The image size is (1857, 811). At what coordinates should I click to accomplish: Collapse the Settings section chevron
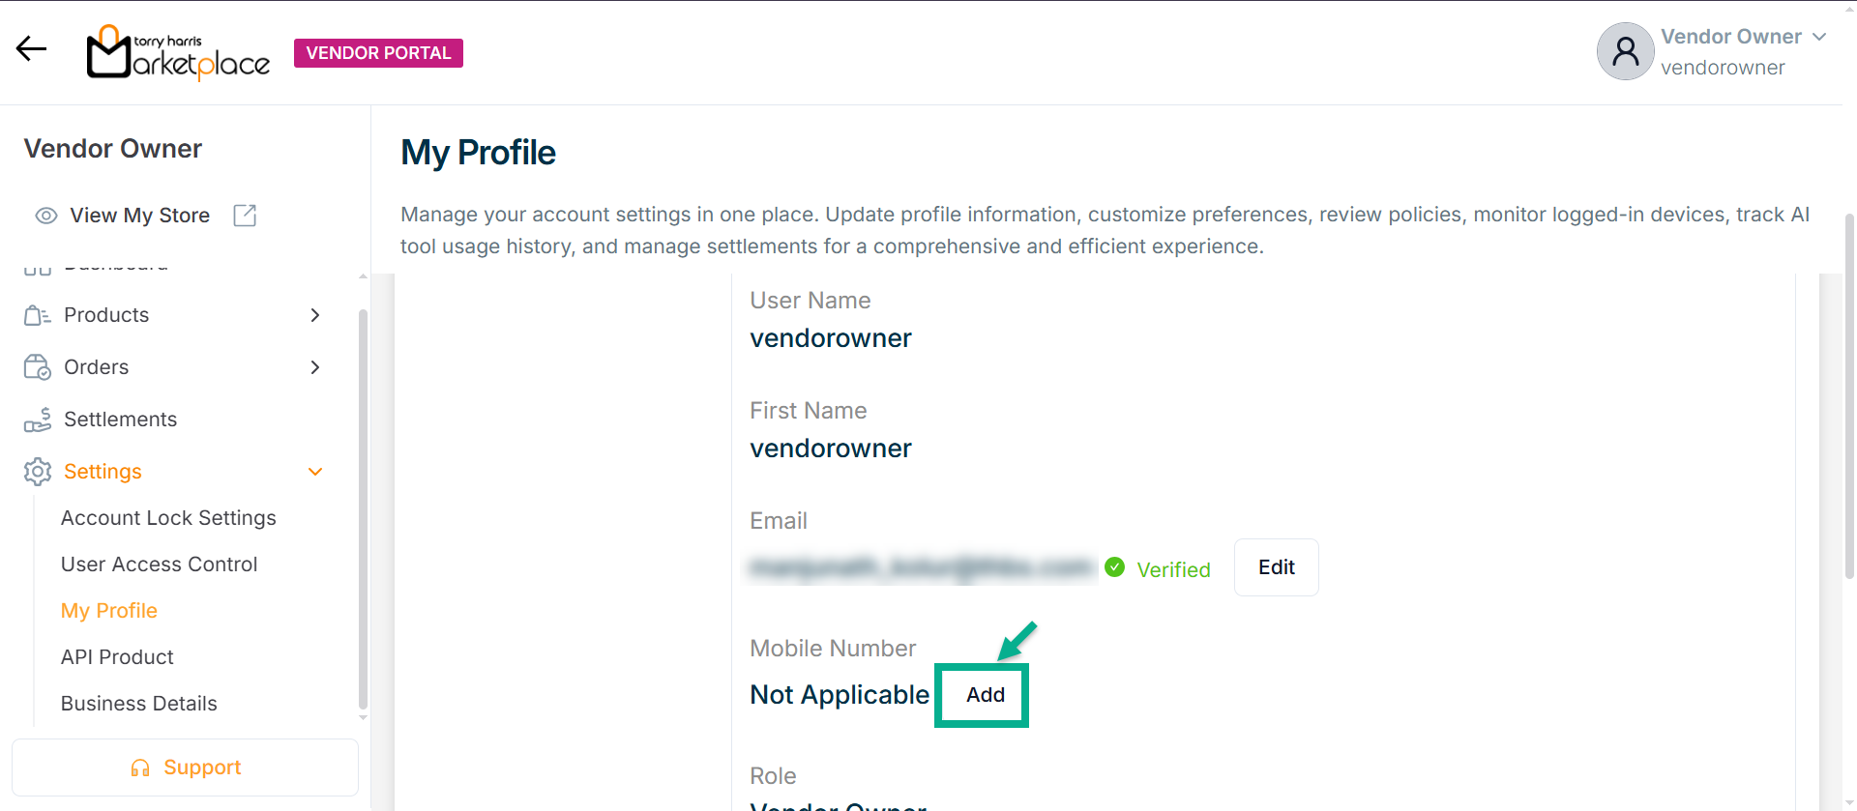tap(314, 472)
